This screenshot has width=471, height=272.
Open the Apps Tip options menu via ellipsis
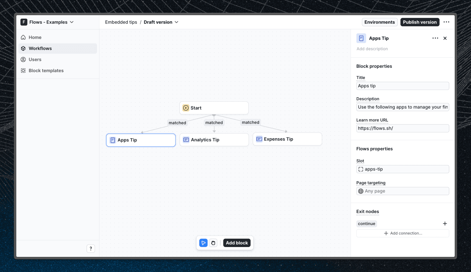[435, 38]
